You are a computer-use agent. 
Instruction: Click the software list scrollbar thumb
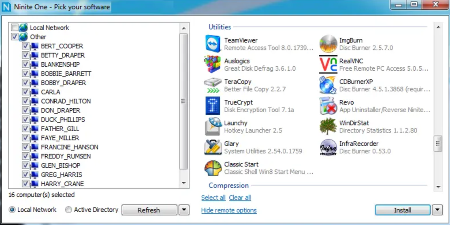438,143
